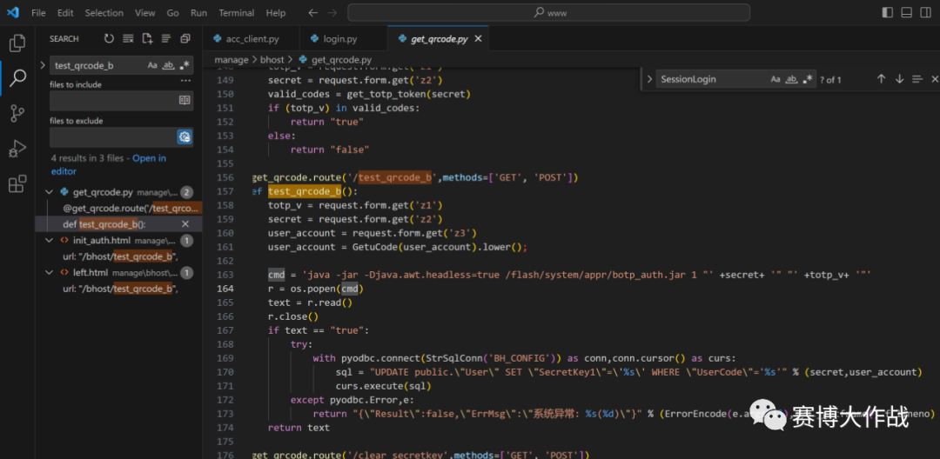Switch to the login.py tab
940x459 pixels.
tap(342, 39)
